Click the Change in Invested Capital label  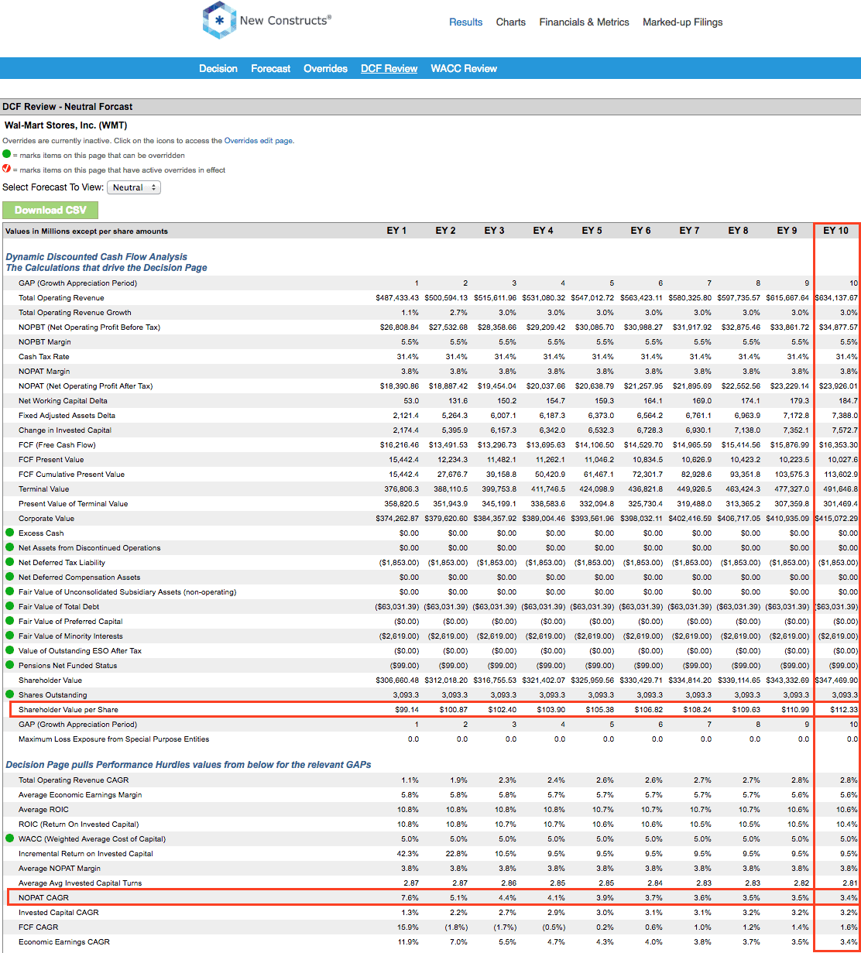click(x=65, y=430)
